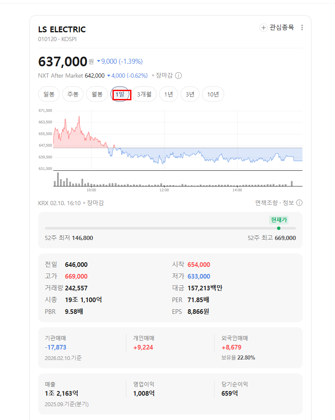Screen dimensions: 335x420
Task: Click the LS ELECTRIC stock title
Action: click(x=62, y=29)
